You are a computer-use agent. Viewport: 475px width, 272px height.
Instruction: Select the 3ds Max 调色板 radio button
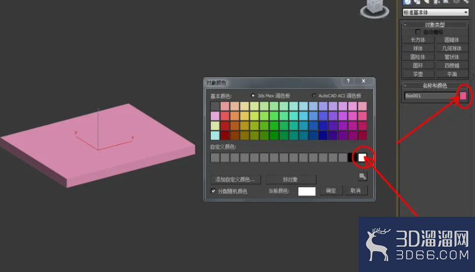coord(253,95)
